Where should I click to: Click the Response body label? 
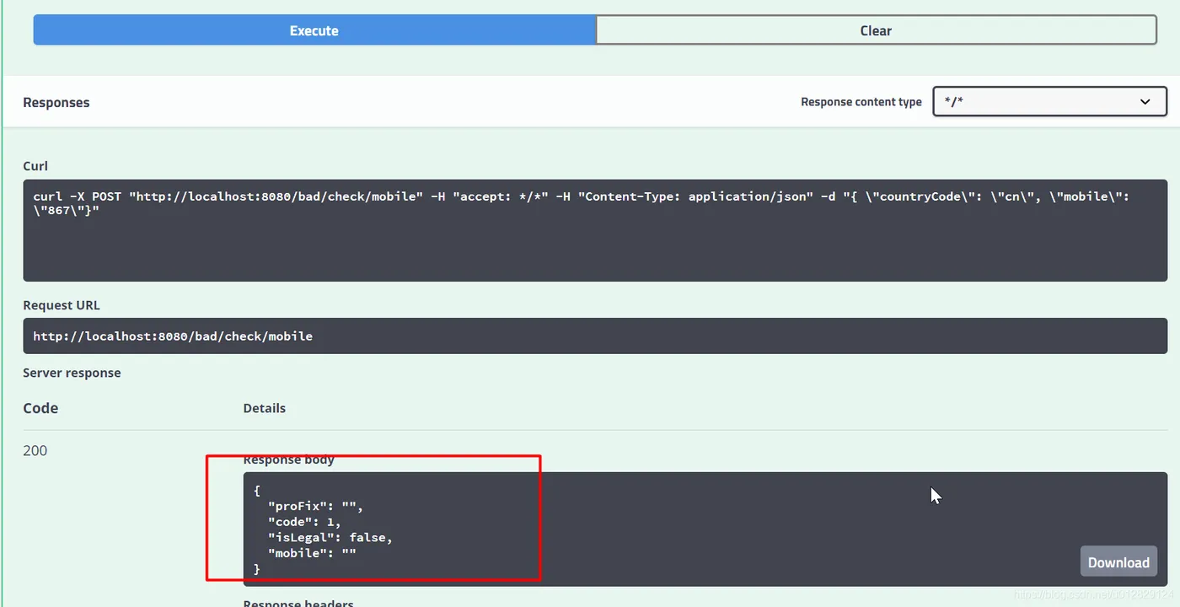click(289, 459)
